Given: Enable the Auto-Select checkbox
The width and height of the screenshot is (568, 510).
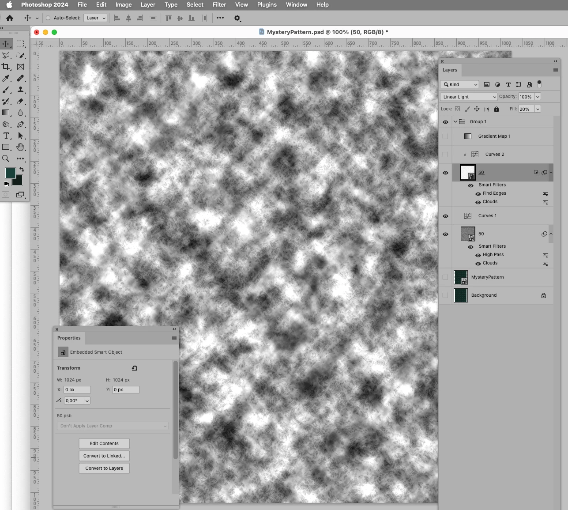Looking at the screenshot, I should tap(48, 18).
